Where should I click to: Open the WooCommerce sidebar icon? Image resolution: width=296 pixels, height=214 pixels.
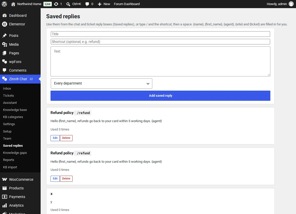[5, 179]
